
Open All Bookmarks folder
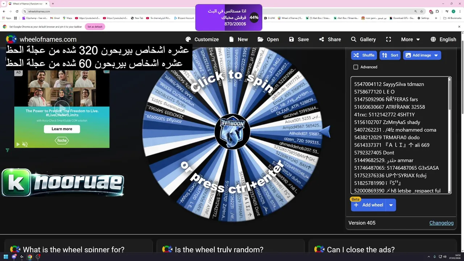coord(452,18)
